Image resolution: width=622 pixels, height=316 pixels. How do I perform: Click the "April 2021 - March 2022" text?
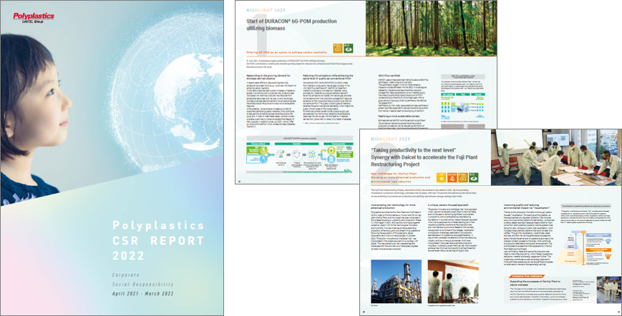(x=143, y=294)
